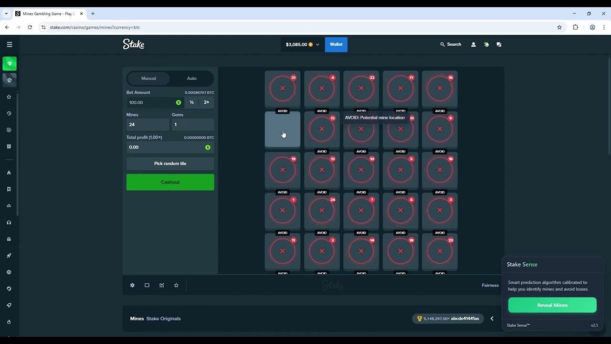Viewport: 611px width, 344px height.
Task: Open a new browser tab
Action: click(93, 14)
